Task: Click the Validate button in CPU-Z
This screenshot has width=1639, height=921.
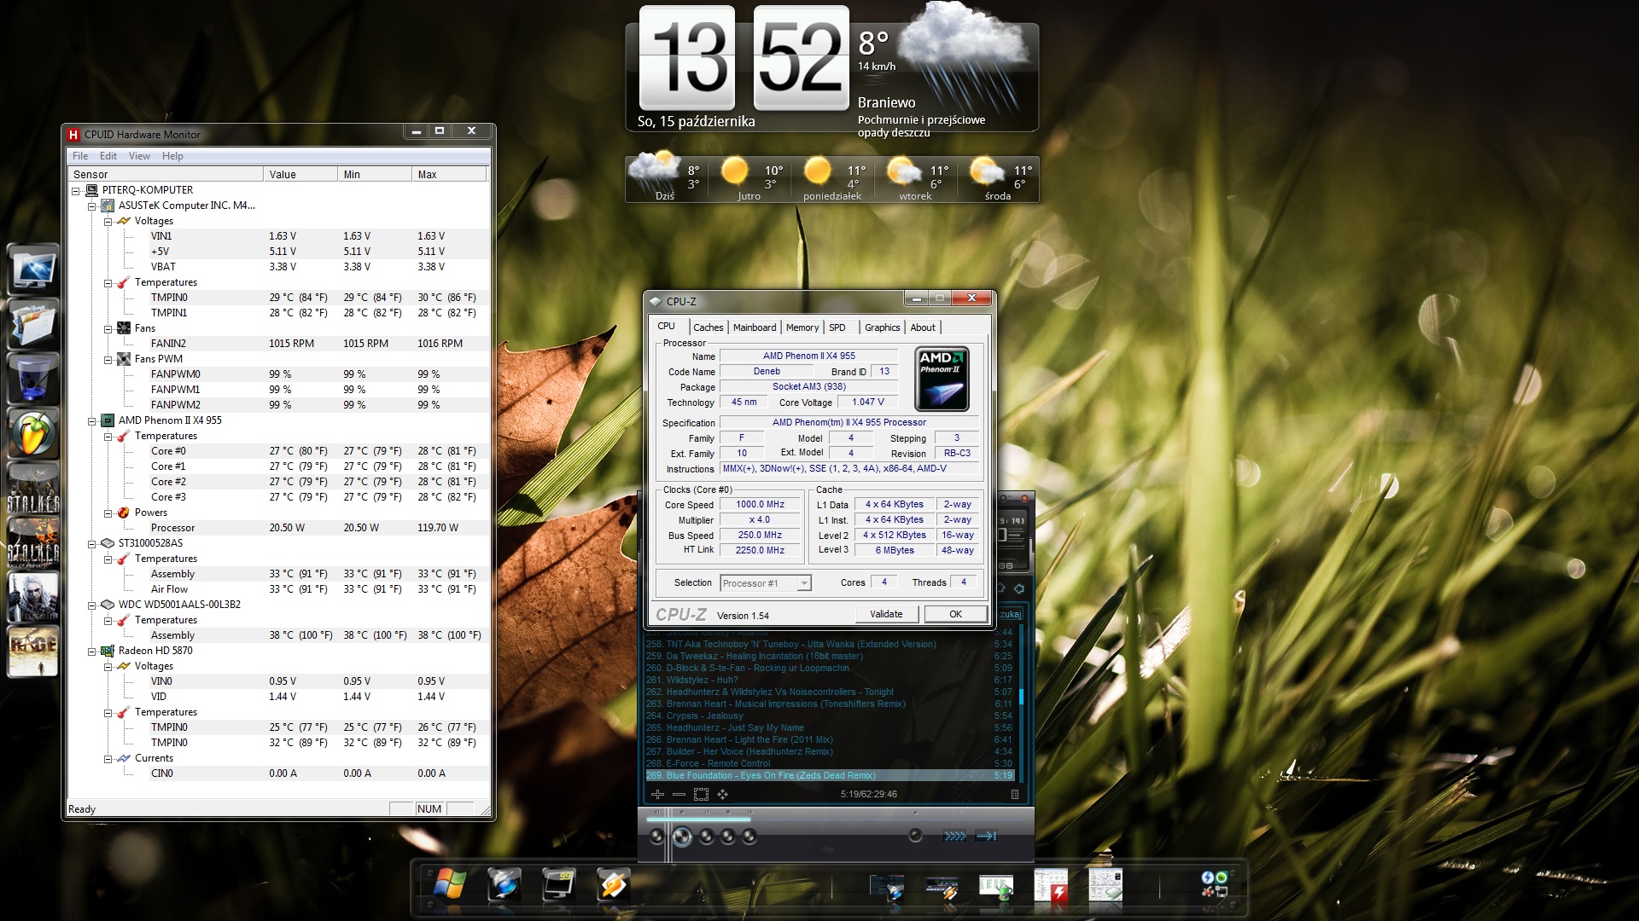Action: [x=886, y=614]
